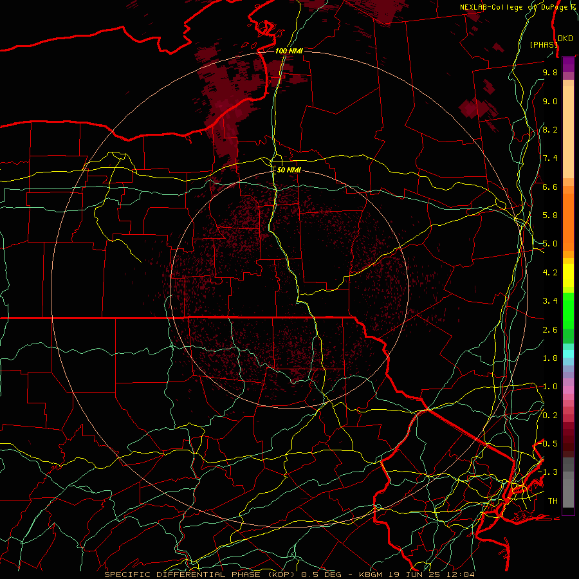This screenshot has height=579, width=579.
Task: Click the 1.8 value on the scale
Action: pyautogui.click(x=550, y=358)
